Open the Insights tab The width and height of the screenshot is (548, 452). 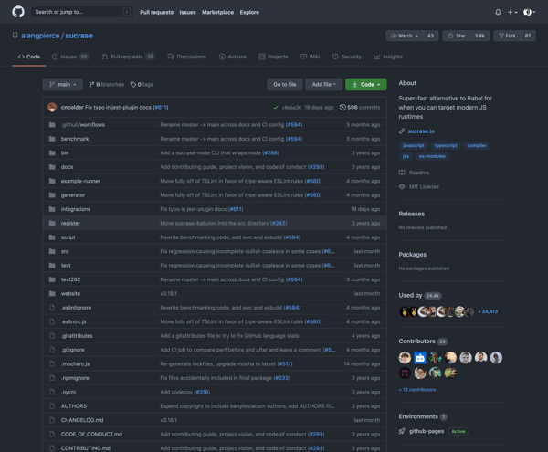(388, 57)
